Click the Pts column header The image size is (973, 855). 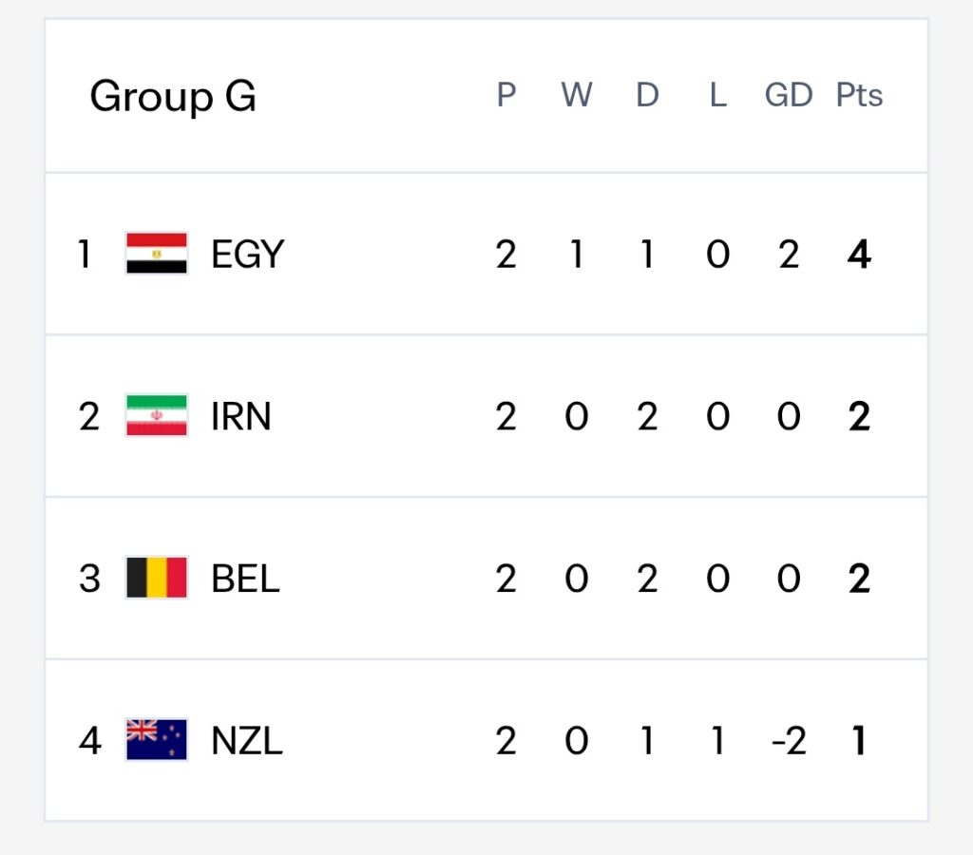(859, 95)
